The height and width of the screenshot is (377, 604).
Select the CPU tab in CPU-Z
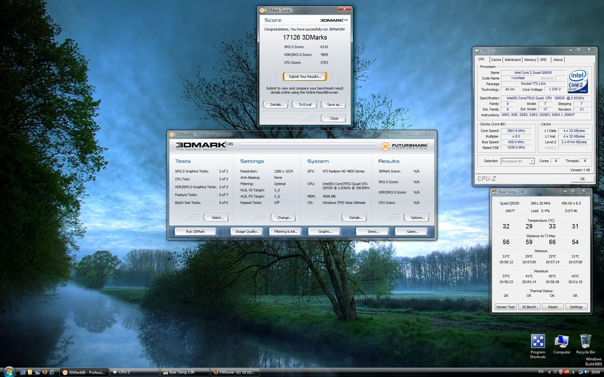[x=481, y=59]
